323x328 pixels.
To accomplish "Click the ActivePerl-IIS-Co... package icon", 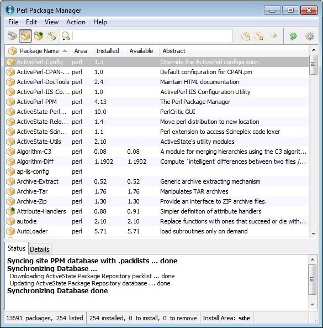I will pyautogui.click(x=10, y=92).
